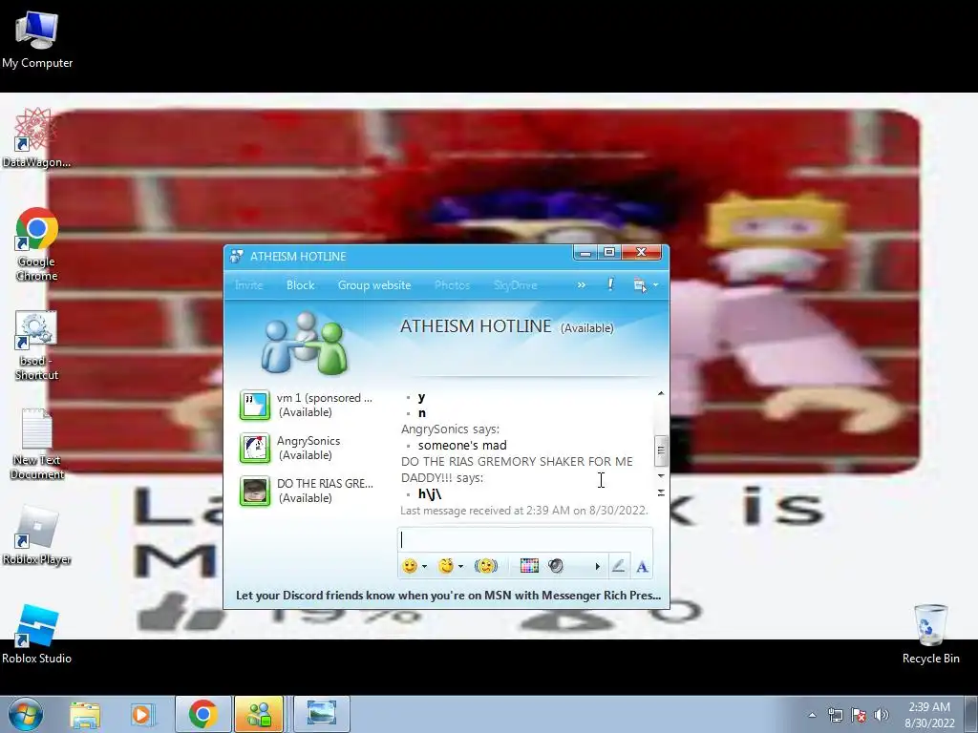Click the voice clip icon
The height and width of the screenshot is (733, 978).
[556, 566]
